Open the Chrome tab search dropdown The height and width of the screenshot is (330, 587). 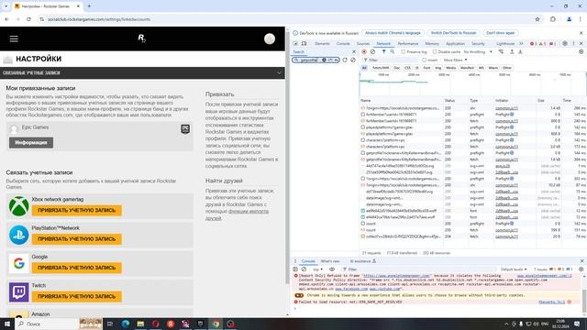[6, 6]
